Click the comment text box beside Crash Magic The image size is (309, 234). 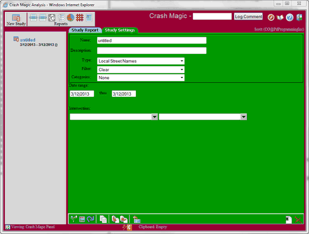[x=212, y=17]
